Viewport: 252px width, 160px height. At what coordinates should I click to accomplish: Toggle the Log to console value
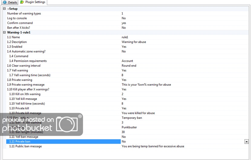click(x=123, y=18)
